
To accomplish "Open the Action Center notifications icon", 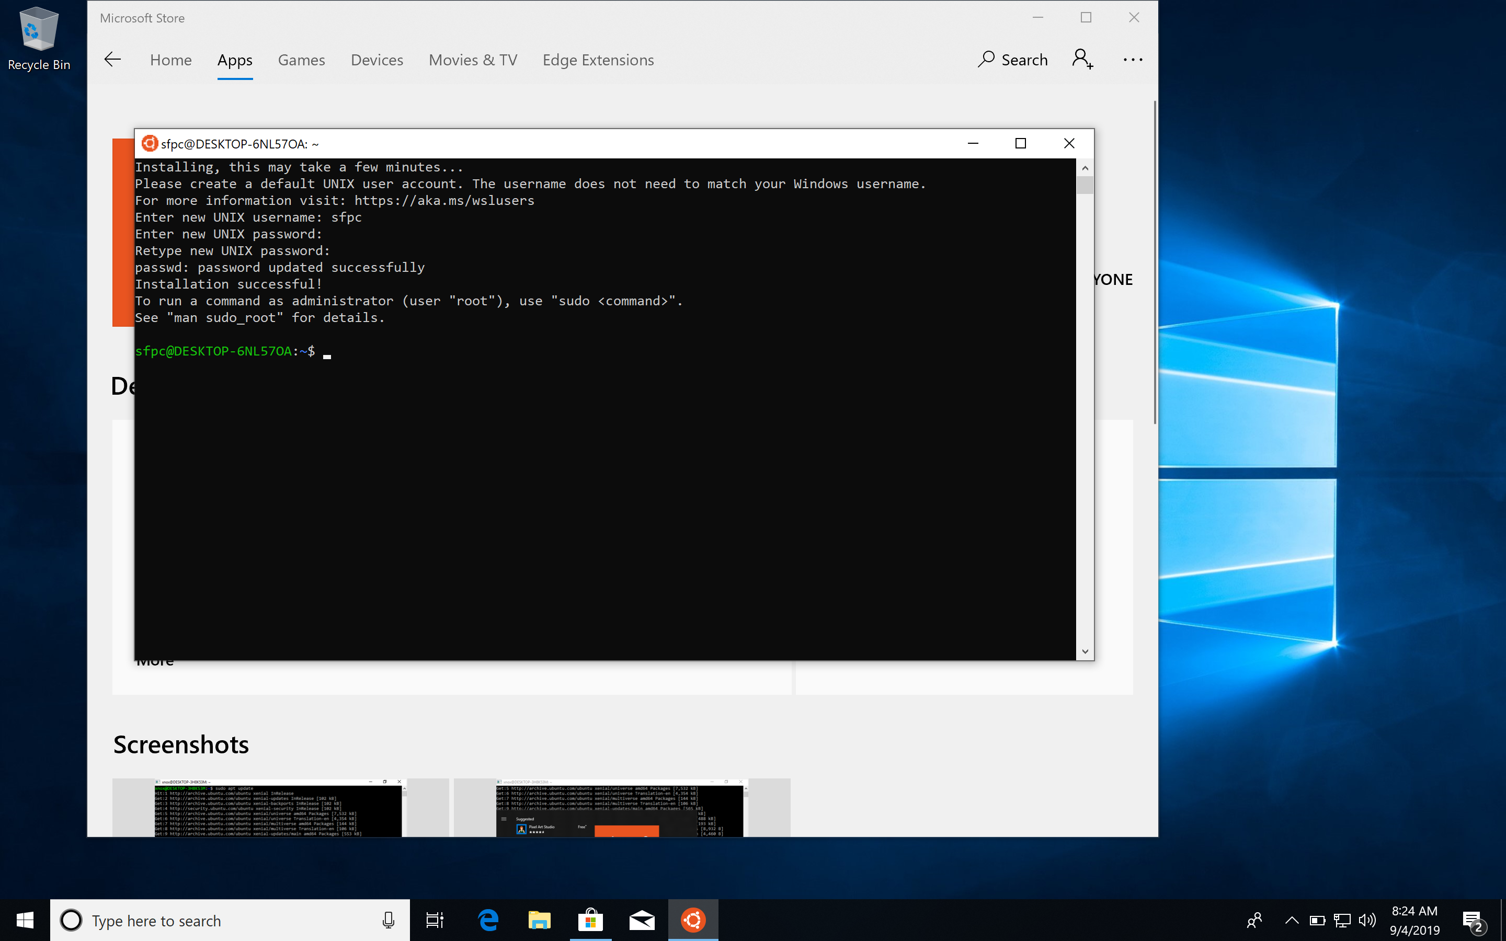I will tap(1472, 920).
